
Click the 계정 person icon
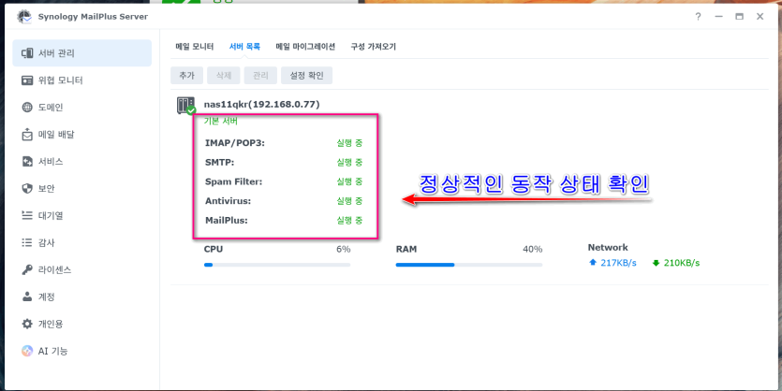click(x=27, y=297)
